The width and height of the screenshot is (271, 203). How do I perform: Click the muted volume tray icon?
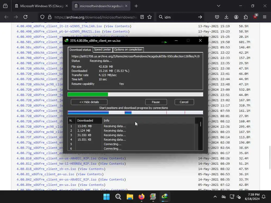[x=239, y=197]
